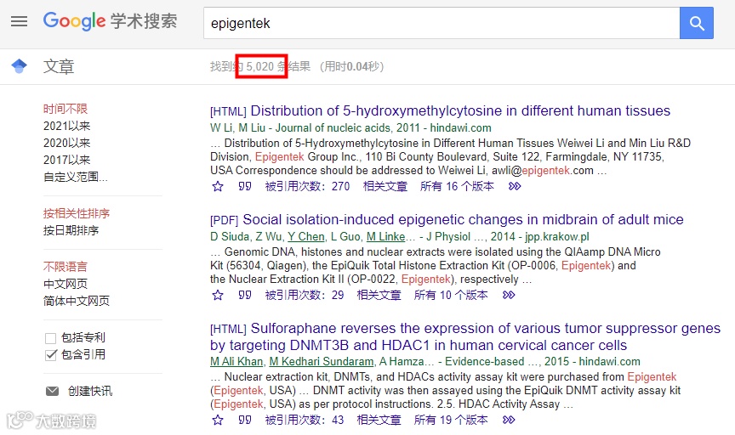Click the blue search magnifier button
Image resolution: width=735 pixels, height=435 pixels.
pyautogui.click(x=697, y=23)
